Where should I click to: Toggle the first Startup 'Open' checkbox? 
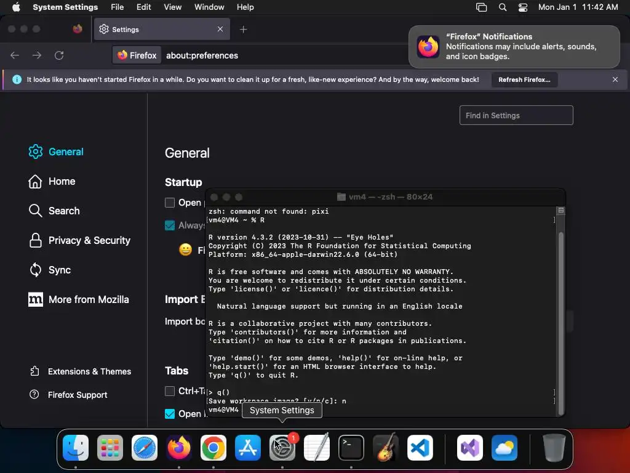170,203
